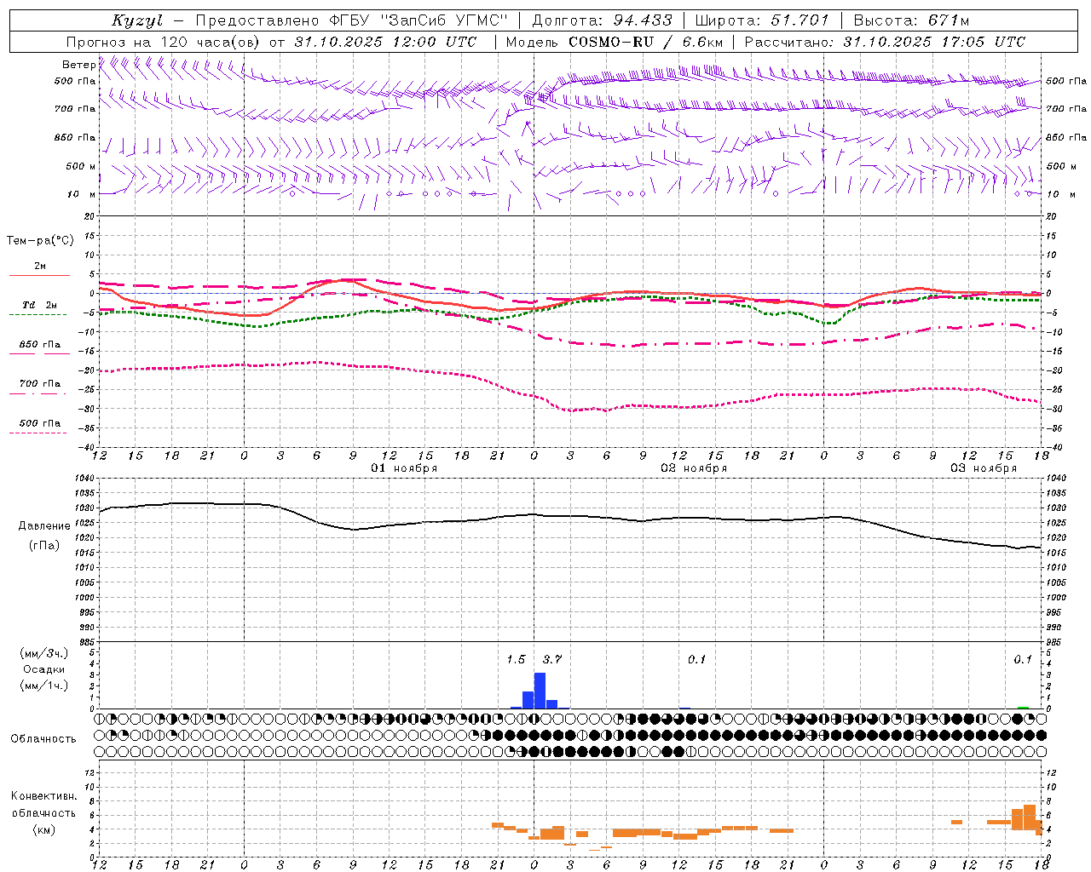
Task: Click the 500 гПа temperature legend entry
Action: pyautogui.click(x=39, y=423)
